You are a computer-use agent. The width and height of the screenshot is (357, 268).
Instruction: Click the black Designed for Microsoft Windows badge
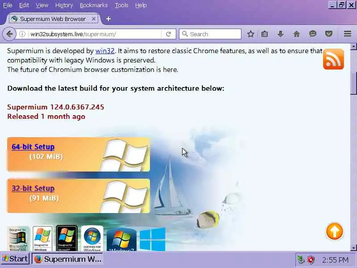[66, 239]
